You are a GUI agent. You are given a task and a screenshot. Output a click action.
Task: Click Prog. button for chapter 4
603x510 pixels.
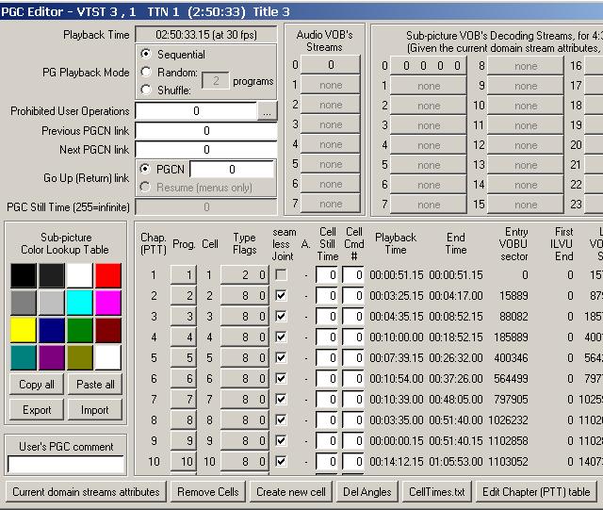(x=184, y=337)
